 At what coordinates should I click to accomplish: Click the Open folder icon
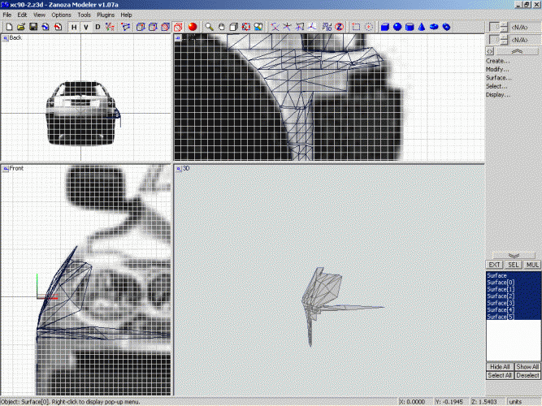tap(20, 27)
